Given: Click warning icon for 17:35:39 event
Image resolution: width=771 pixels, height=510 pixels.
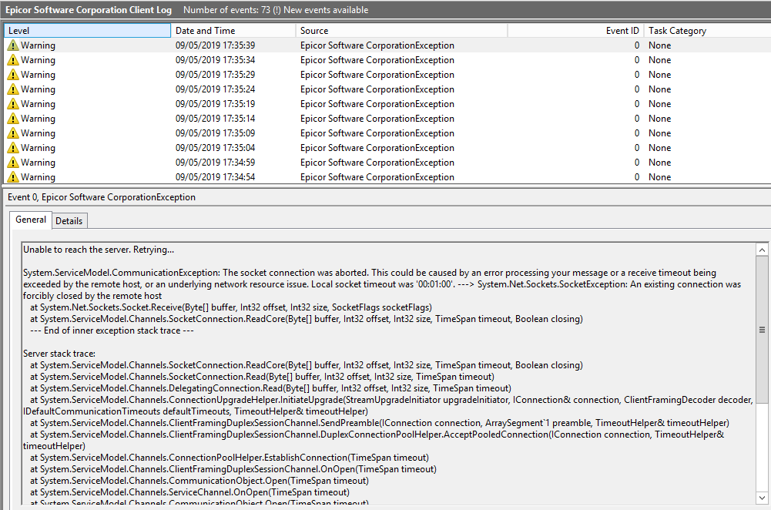Looking at the screenshot, I should [13, 45].
